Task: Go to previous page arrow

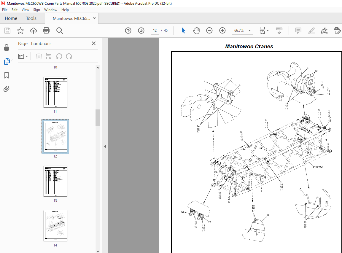Action: pos(128,31)
